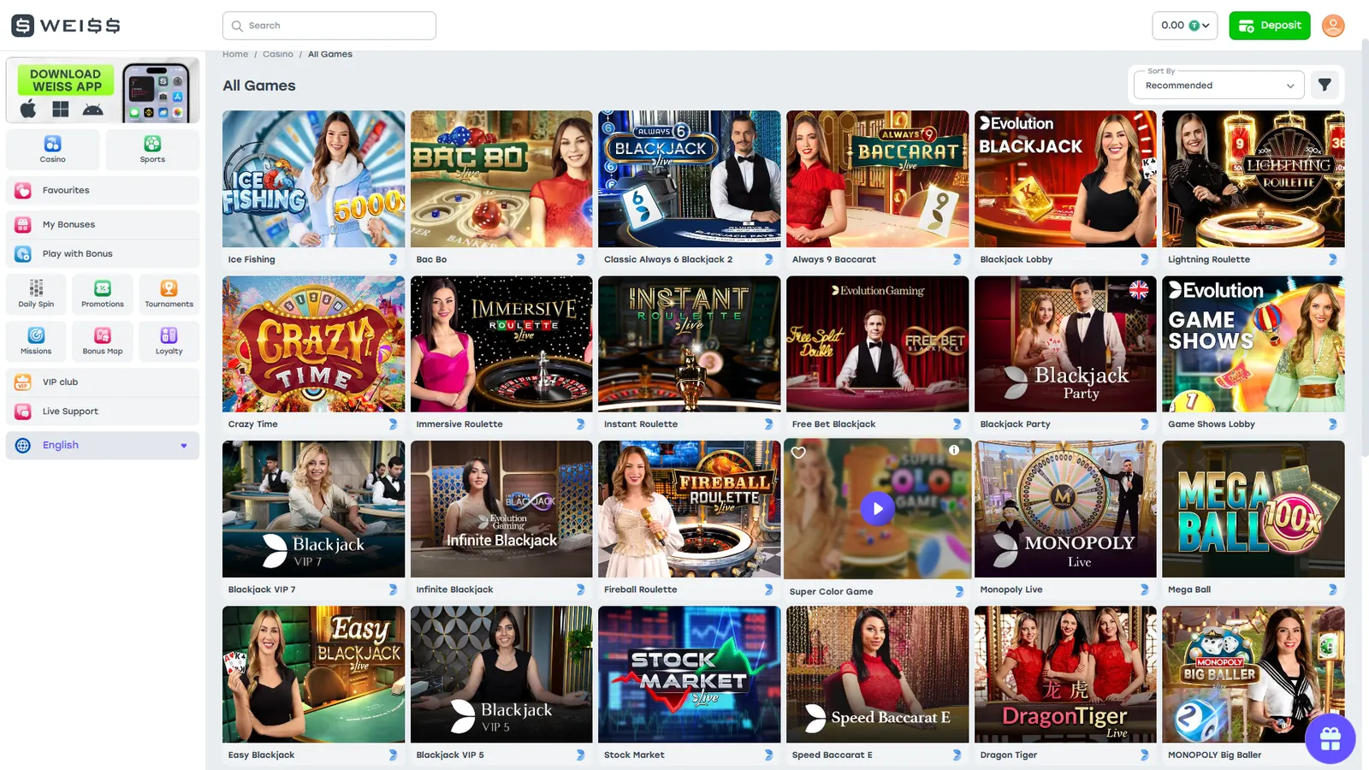1369x770 pixels.
Task: Click the Weiss logo
Action: (x=66, y=26)
